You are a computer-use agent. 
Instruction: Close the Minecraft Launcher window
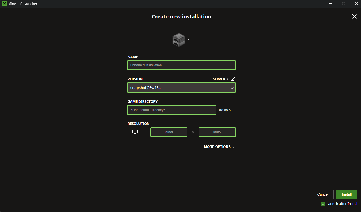click(356, 4)
